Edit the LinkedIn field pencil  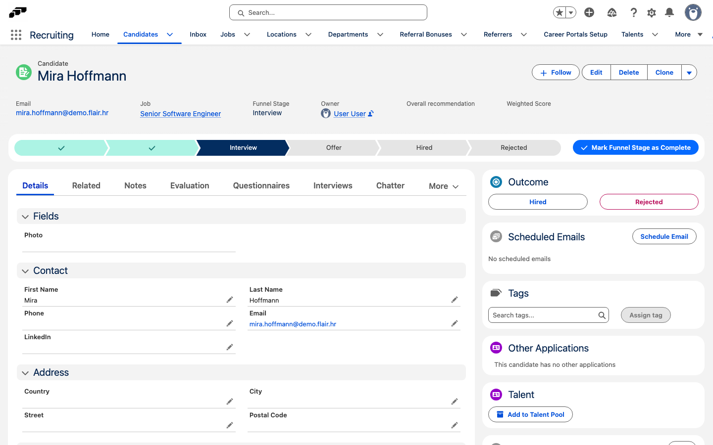[230, 347]
